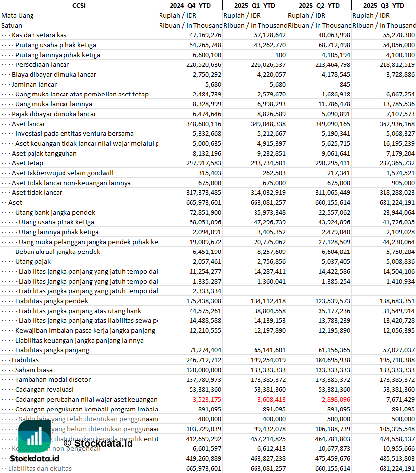Select Liabilitas jangka panjang atas utang bank label
Image resolution: width=416 pixels, height=473 pixels.
click(x=80, y=311)
